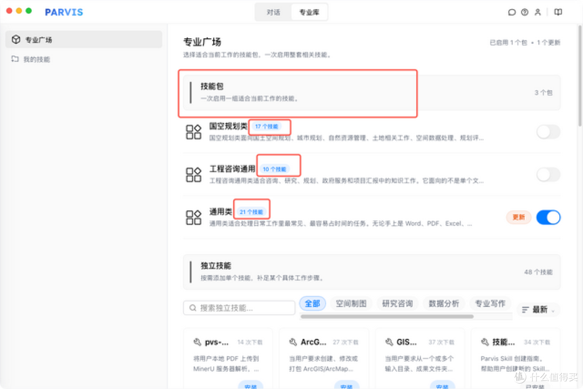Screen dimensions: 583x389
Task: Click the 3 个包 count label
Action: click(543, 92)
